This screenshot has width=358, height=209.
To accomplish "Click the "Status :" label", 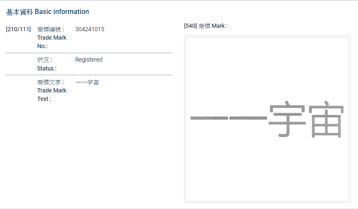I will [x=47, y=68].
